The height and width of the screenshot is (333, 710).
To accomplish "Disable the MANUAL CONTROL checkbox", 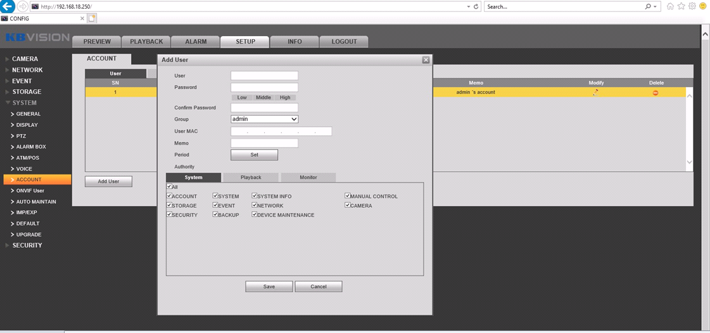I will 348,196.
